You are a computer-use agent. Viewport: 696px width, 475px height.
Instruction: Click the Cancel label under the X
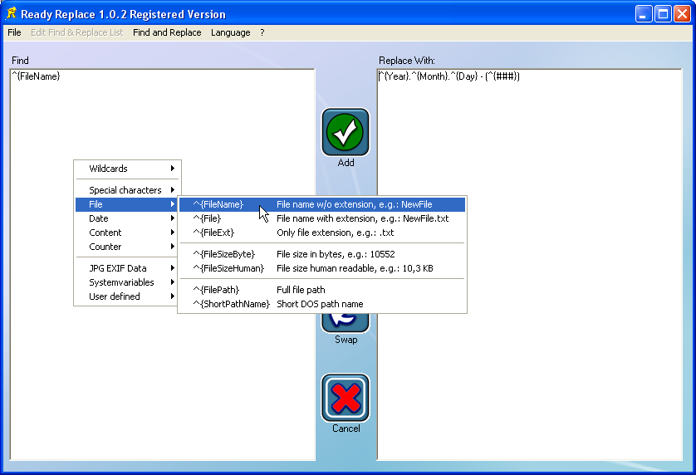coord(346,428)
